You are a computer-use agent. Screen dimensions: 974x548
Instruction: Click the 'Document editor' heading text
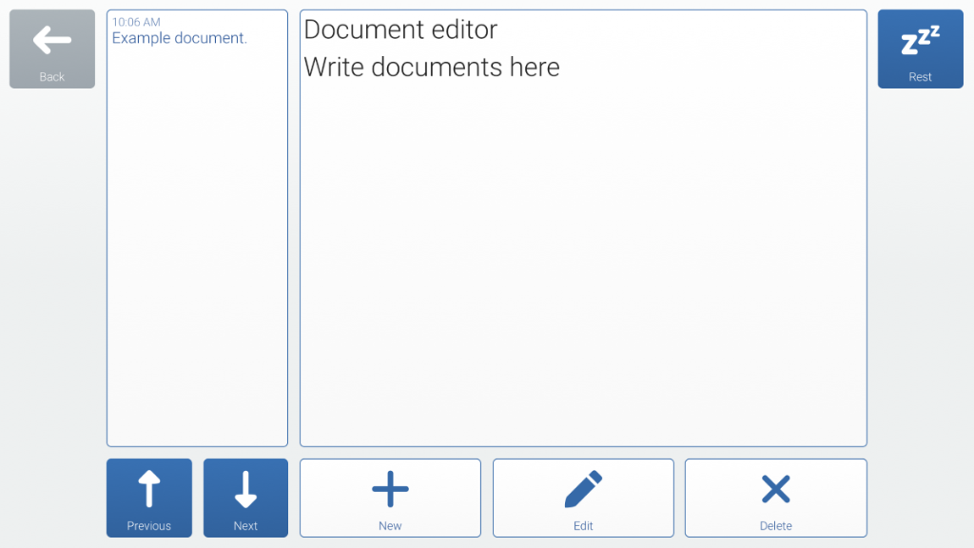click(400, 29)
